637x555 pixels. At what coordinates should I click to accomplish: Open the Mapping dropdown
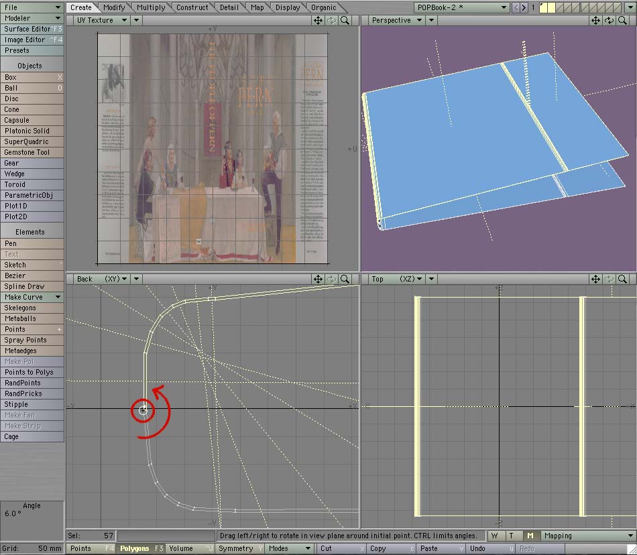588,536
